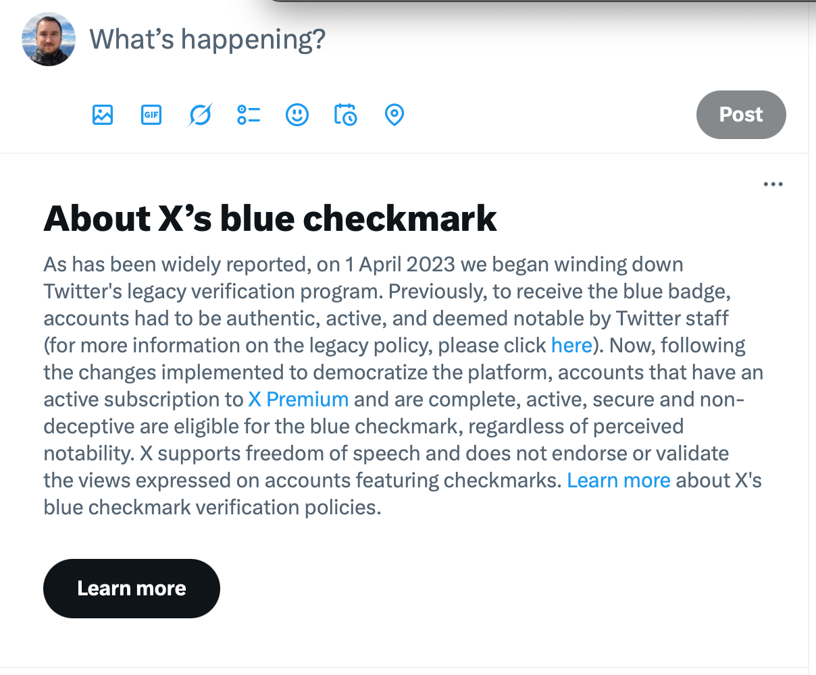This screenshot has width=816, height=675.
Task: Schedule the post with calendar clock icon
Action: click(346, 115)
